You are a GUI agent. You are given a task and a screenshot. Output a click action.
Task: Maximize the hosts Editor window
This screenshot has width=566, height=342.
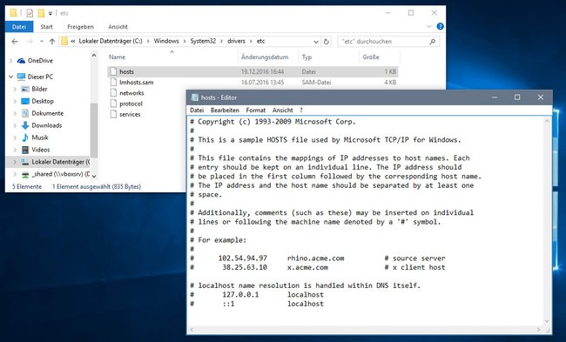(x=517, y=97)
